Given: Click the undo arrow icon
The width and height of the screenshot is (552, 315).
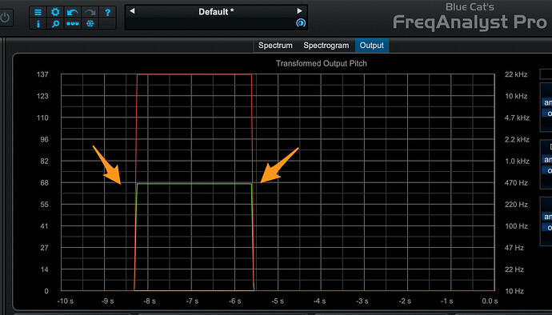Looking at the screenshot, I should coord(73,12).
